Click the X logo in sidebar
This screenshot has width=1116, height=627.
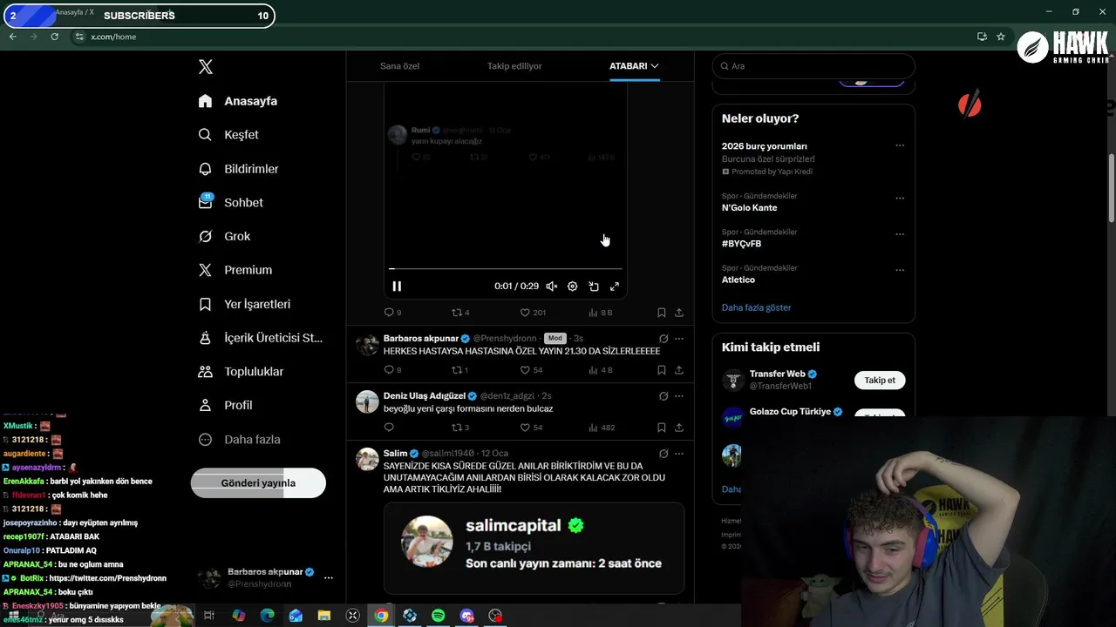coord(206,67)
